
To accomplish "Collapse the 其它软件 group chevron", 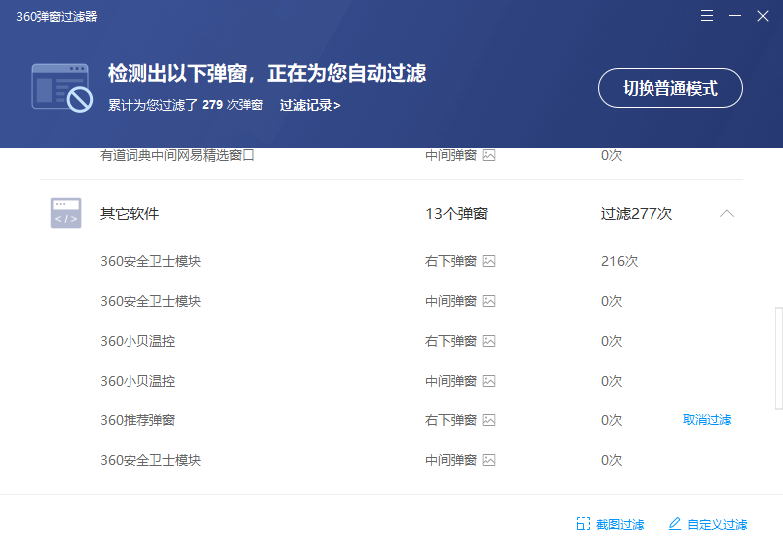I will click(x=727, y=214).
